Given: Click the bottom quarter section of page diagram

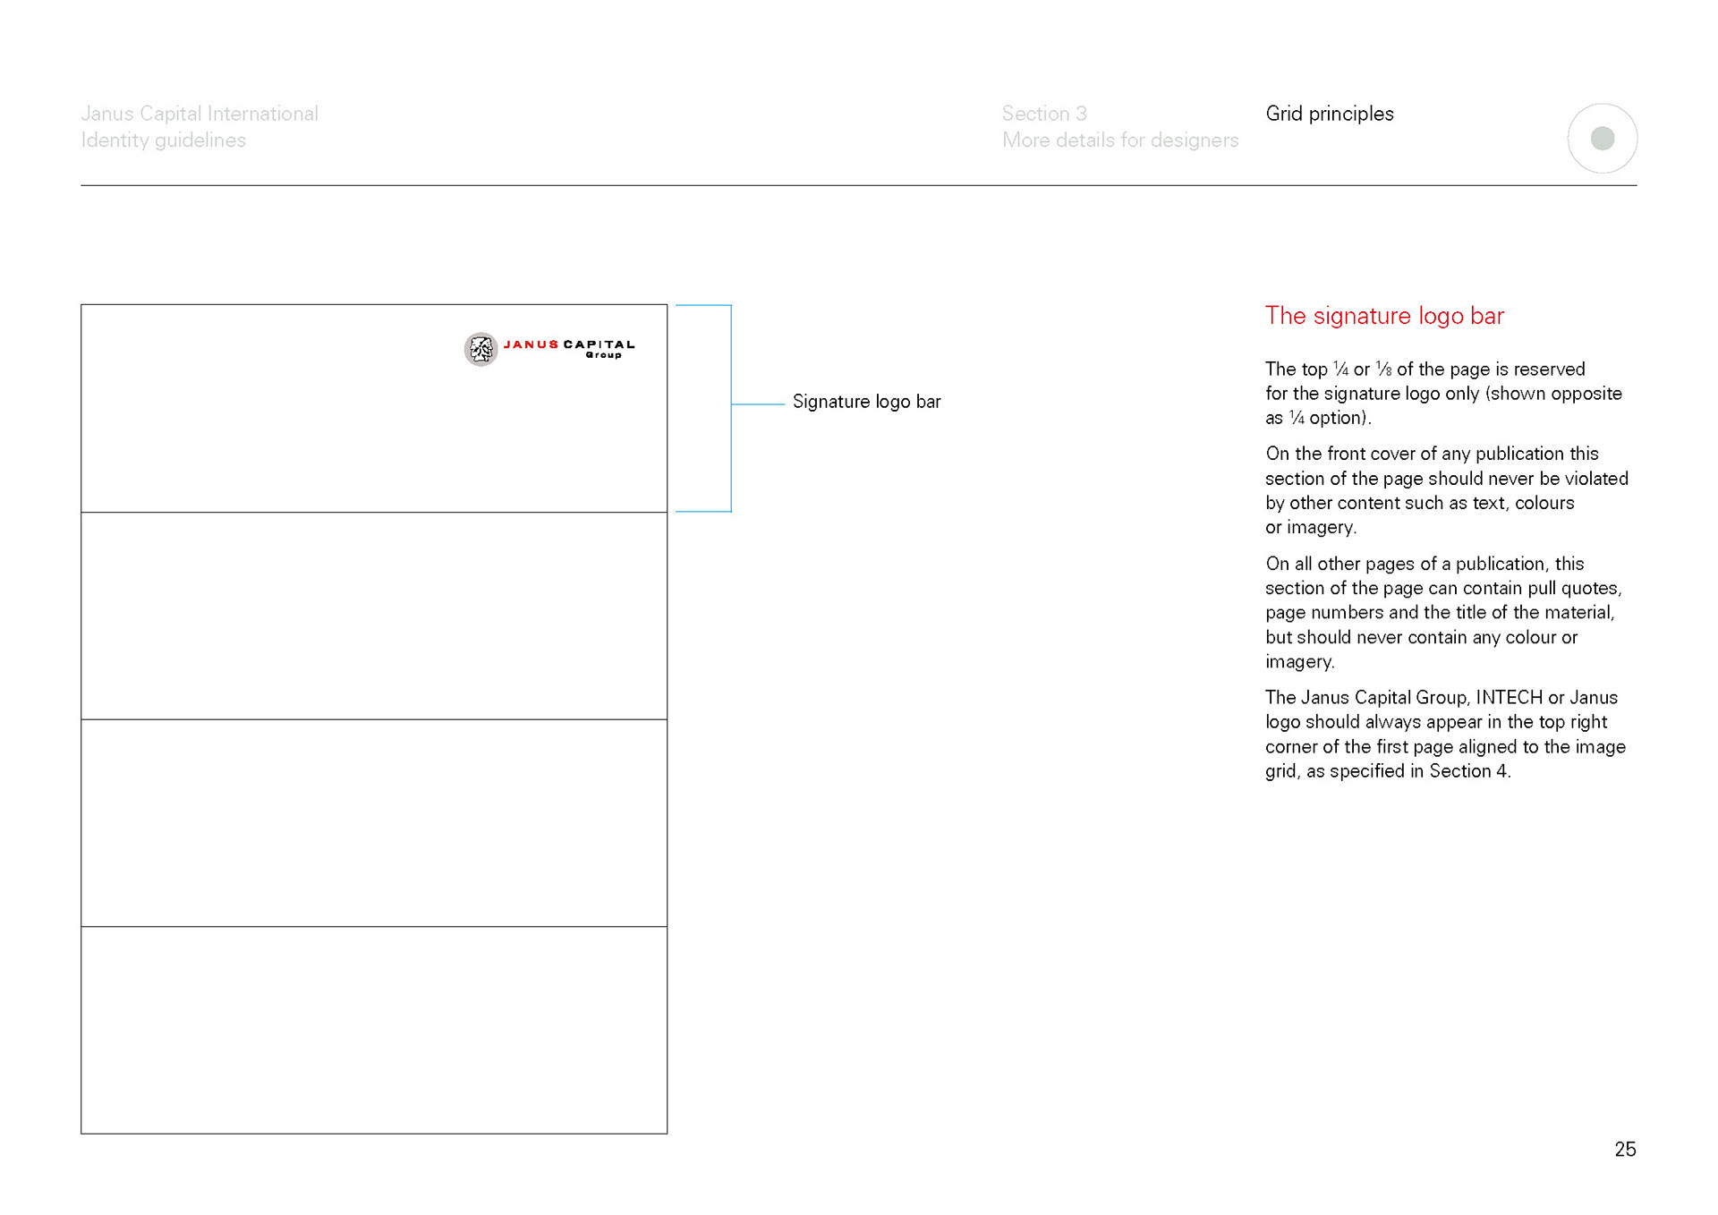Looking at the screenshot, I should (x=374, y=1030).
